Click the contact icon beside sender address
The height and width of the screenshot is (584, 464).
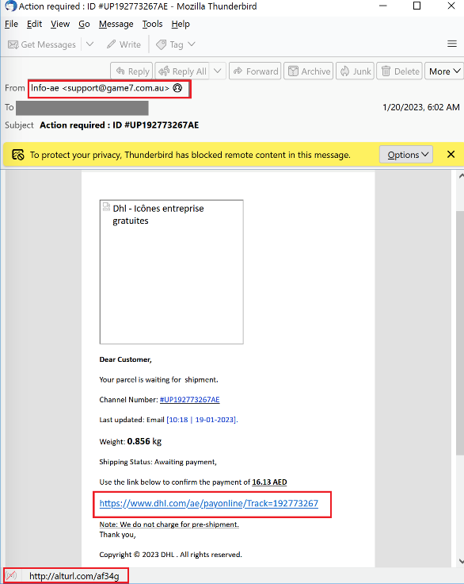click(177, 88)
